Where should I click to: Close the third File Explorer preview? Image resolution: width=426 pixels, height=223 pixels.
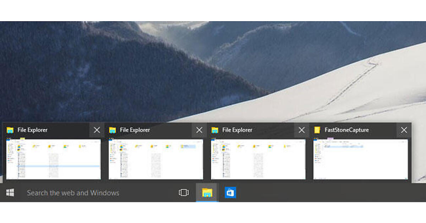[x=301, y=130]
